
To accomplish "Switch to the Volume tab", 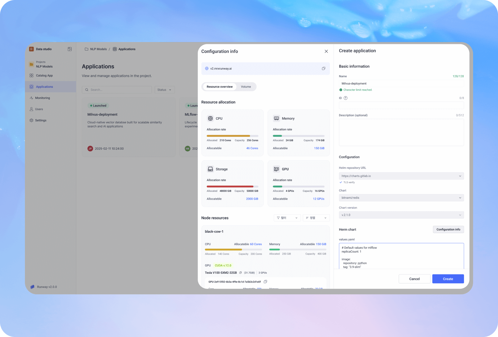I will tap(246, 87).
